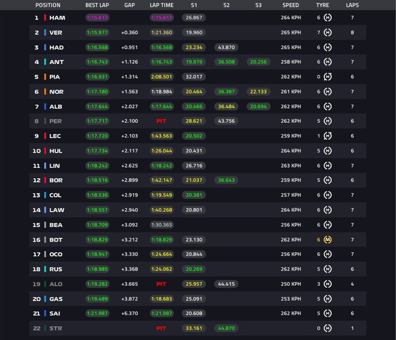Select driver ANT in position 4
Image resolution: width=396 pixels, height=340 pixels.
[57, 62]
